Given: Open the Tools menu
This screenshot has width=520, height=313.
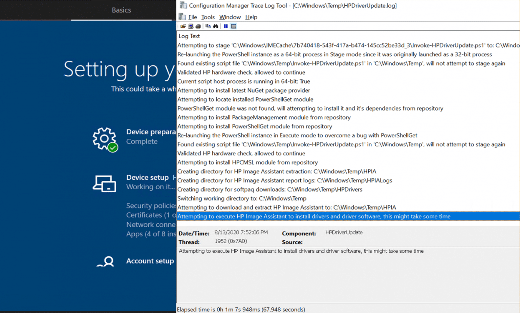Looking at the screenshot, I should point(208,17).
